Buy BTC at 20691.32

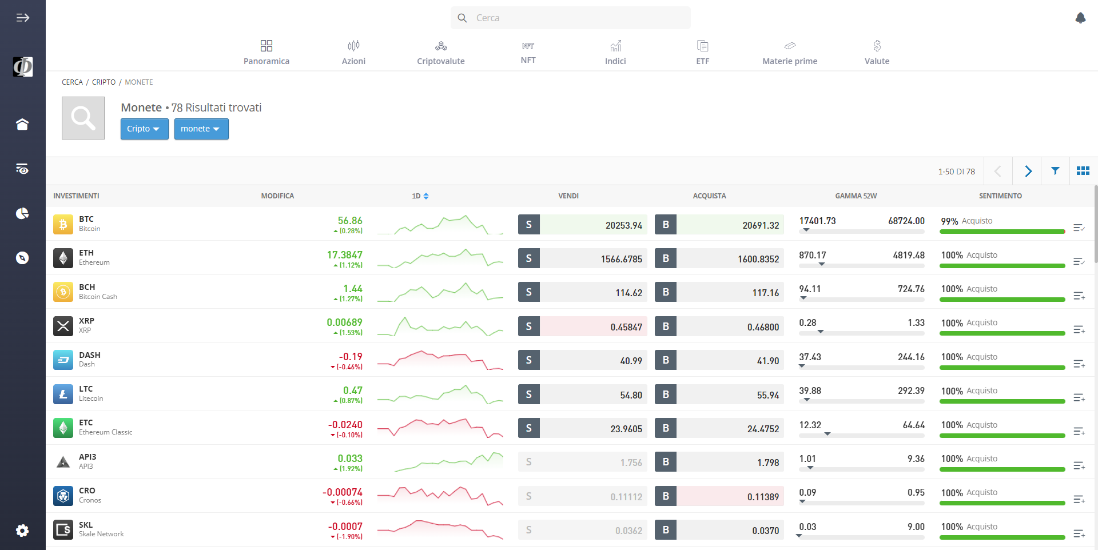[x=719, y=225]
